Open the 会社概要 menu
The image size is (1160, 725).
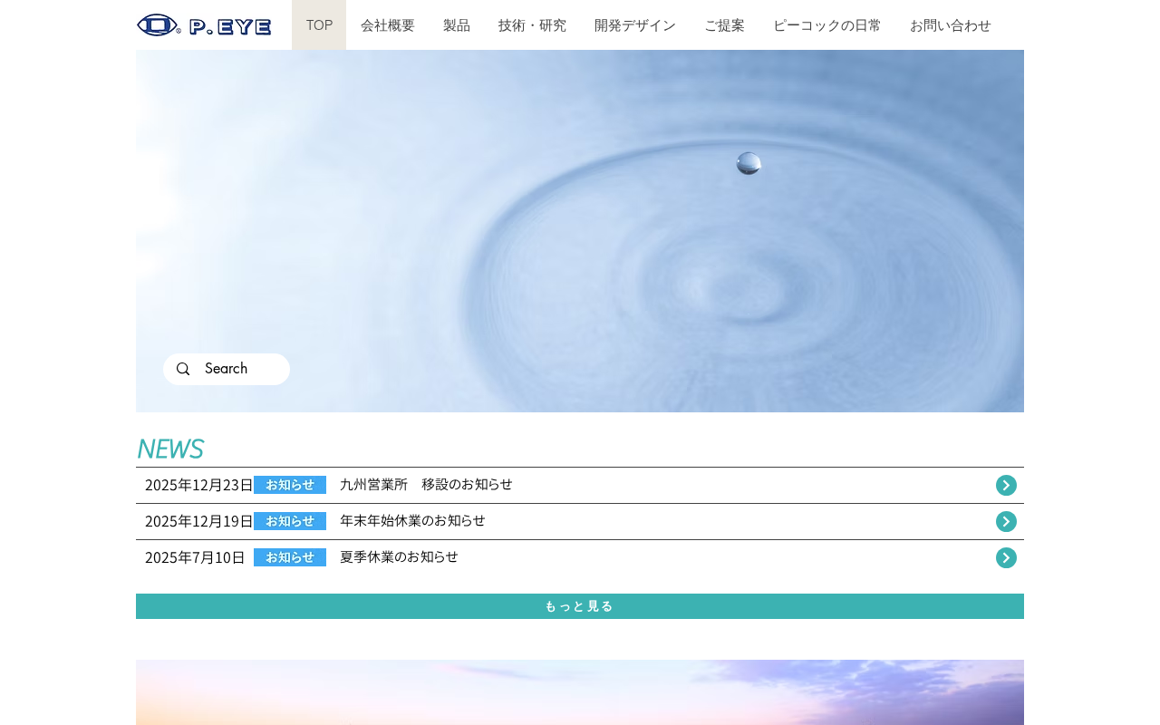point(388,25)
